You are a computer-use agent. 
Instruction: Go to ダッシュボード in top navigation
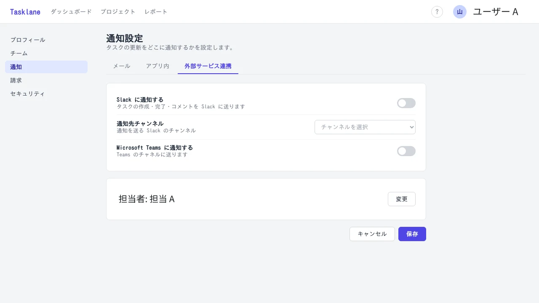71,12
